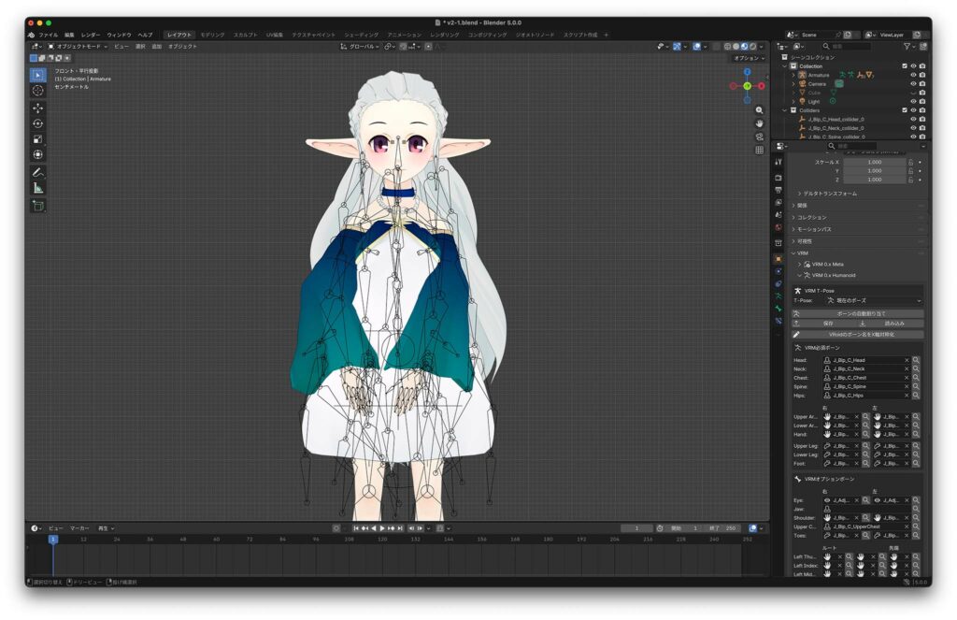Click the Add Cube tool icon
957x620 pixels.
click(x=37, y=206)
